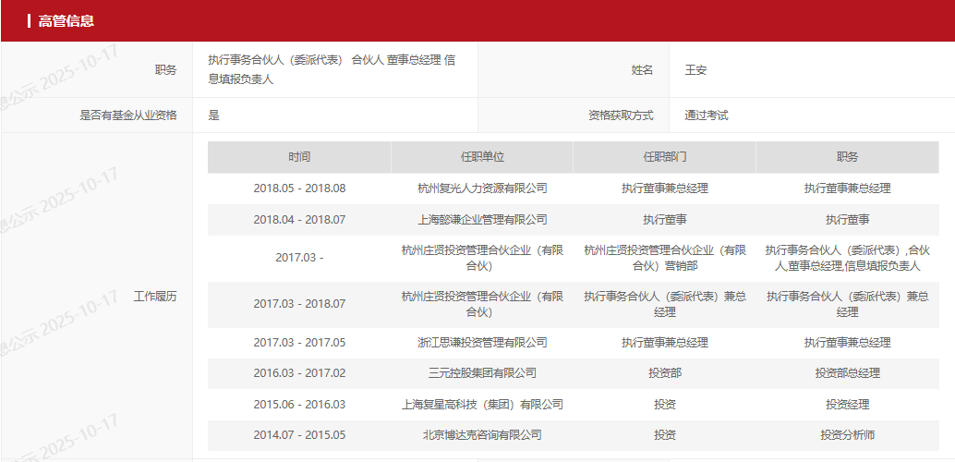Image resolution: width=955 pixels, height=462 pixels.
Task: Select the 是 value beside 是否有基金从业资格
Action: tap(213, 115)
